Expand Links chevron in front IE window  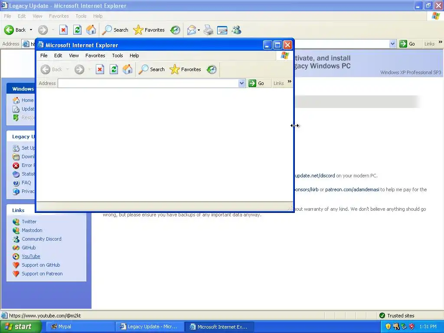click(x=289, y=82)
